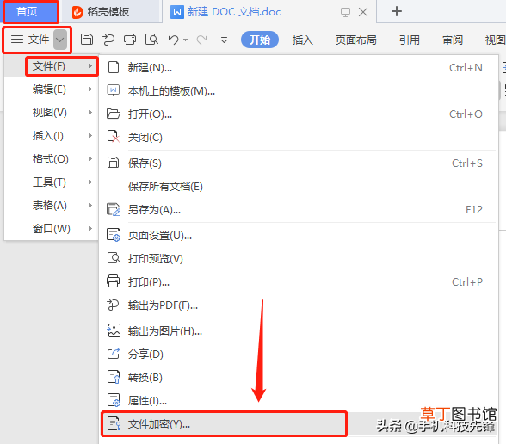This screenshot has width=506, height=444.
Task: Open the undo history dropdown arrow
Action: pos(186,40)
